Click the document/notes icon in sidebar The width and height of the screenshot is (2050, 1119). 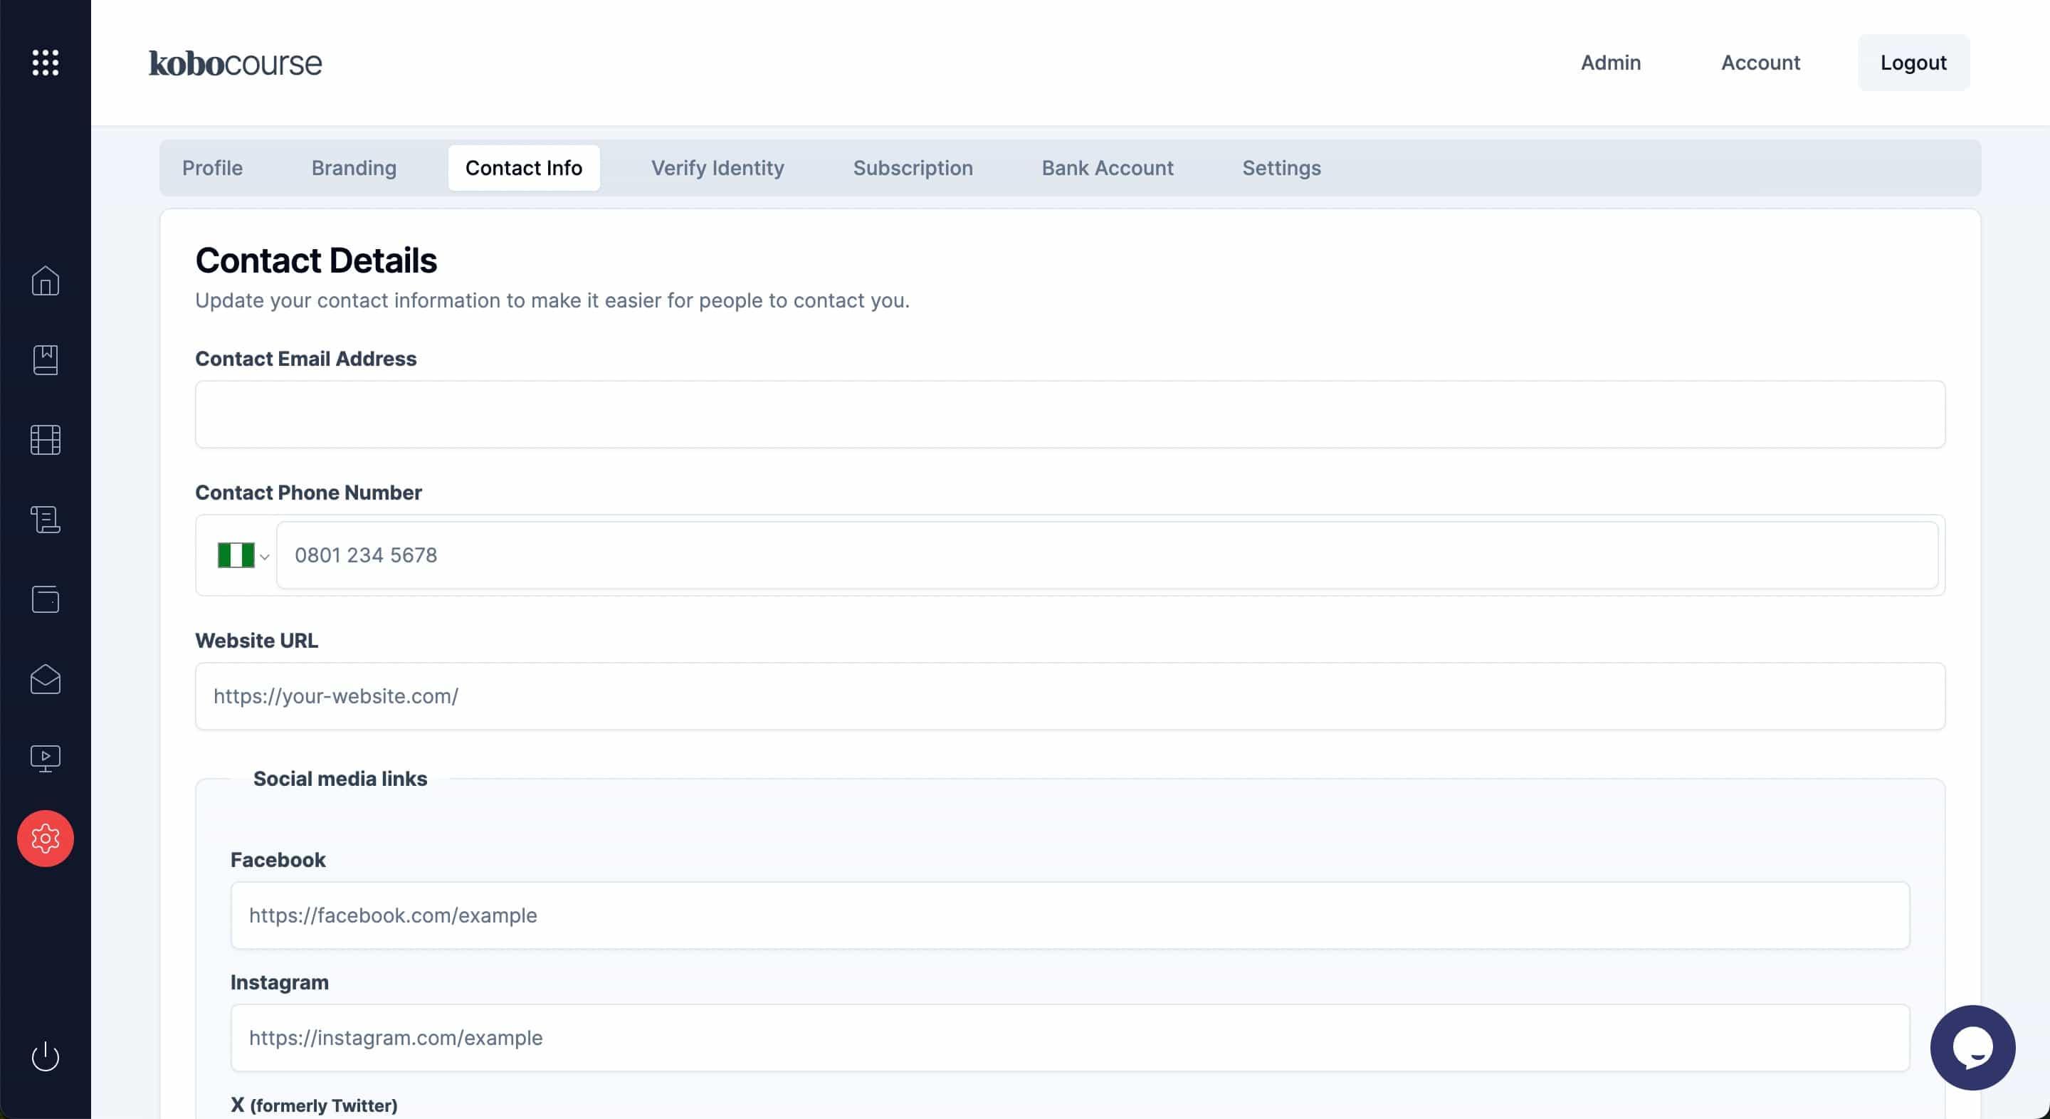tap(44, 521)
